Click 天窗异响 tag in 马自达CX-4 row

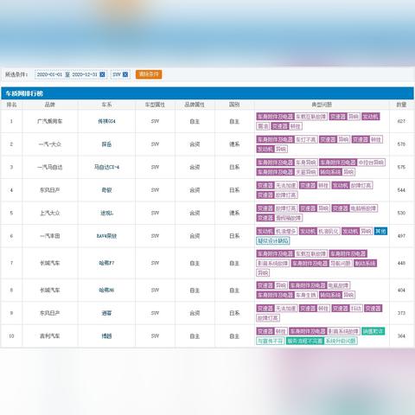306,172
